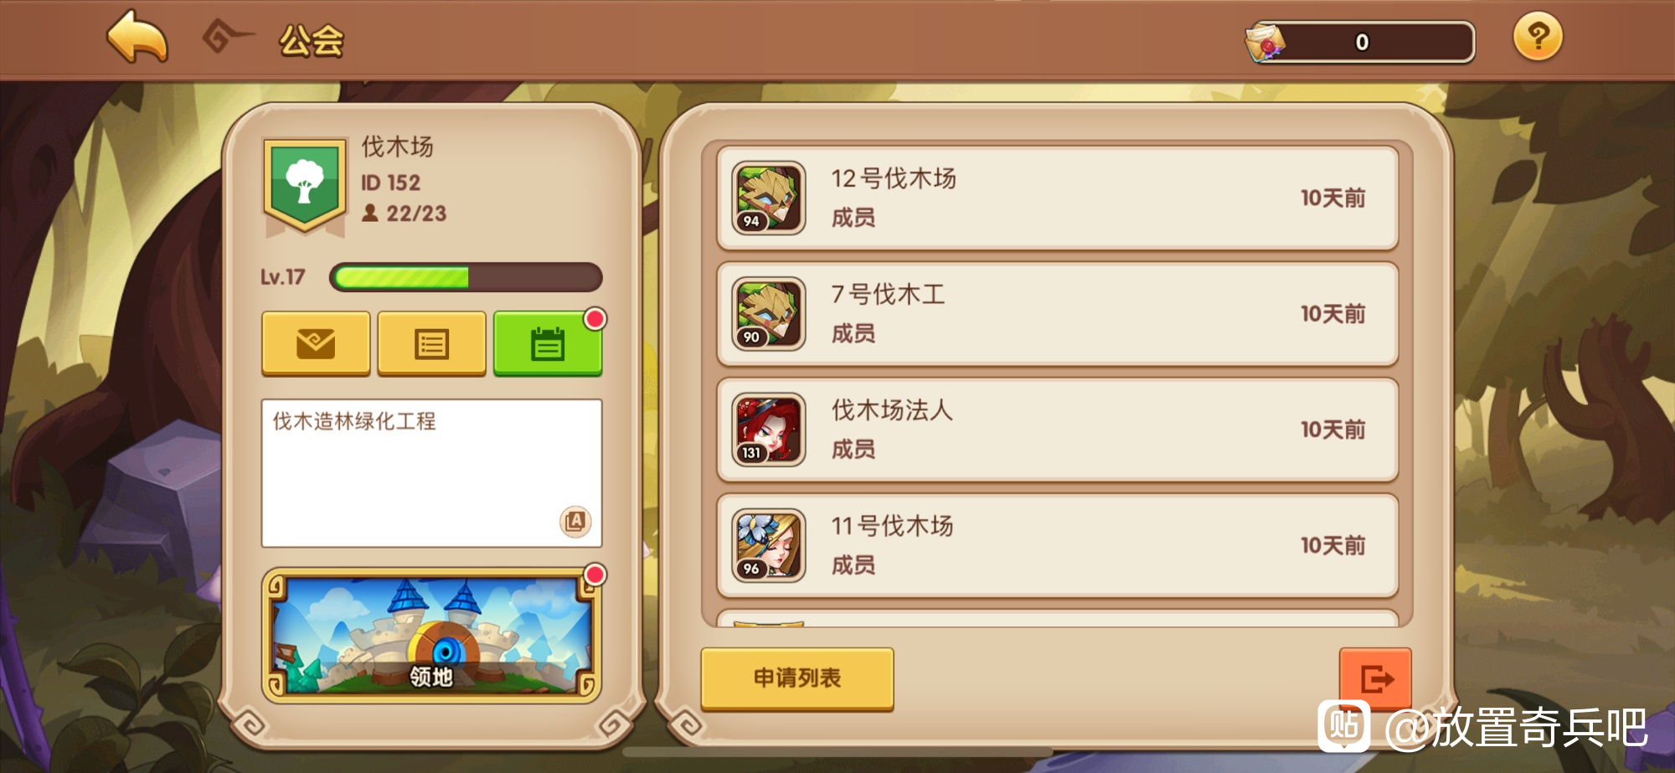1675x773 pixels.
Task: Click the guild announcement text box
Action: pos(431,473)
